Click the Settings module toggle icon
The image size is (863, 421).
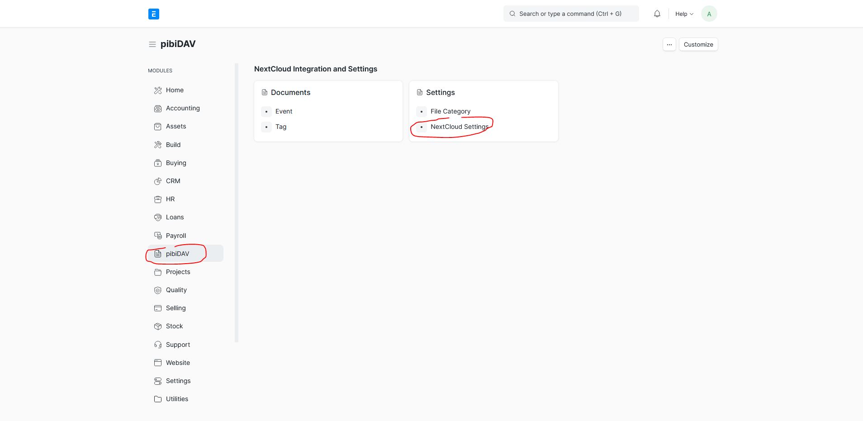pos(158,381)
